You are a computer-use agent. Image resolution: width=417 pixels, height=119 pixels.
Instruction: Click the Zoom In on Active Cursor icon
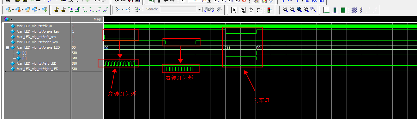306,10
